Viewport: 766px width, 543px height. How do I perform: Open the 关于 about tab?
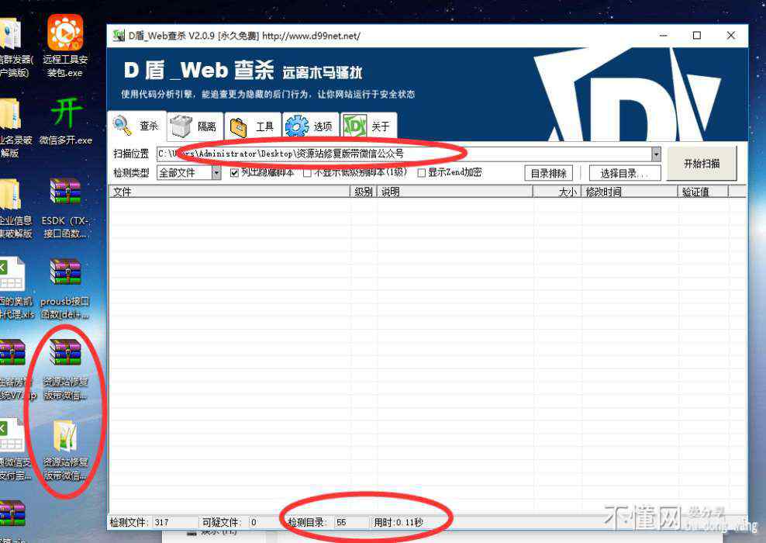click(x=369, y=126)
